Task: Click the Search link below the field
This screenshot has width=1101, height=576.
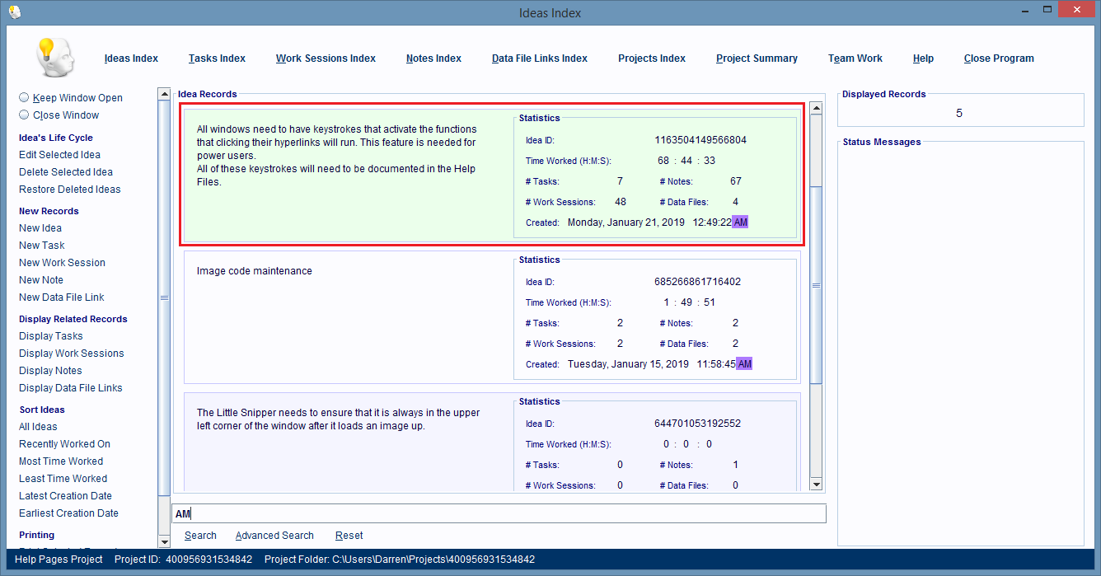Action: (200, 536)
